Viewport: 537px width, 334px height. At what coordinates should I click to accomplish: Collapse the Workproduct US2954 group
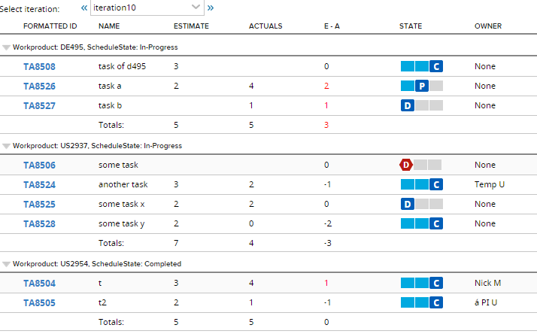[x=6, y=264]
